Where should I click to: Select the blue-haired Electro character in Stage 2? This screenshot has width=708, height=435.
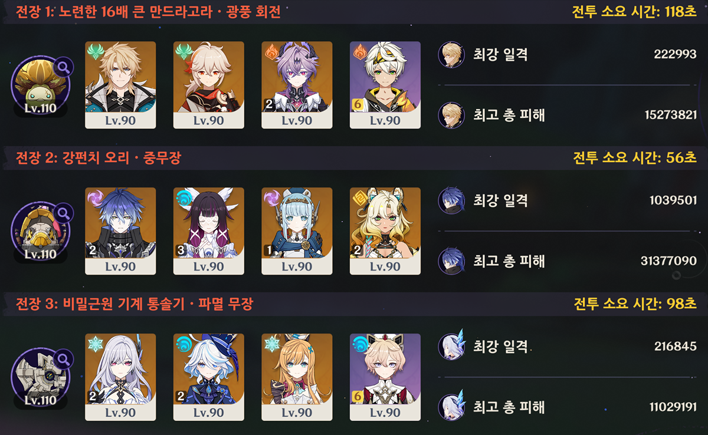click(120, 231)
